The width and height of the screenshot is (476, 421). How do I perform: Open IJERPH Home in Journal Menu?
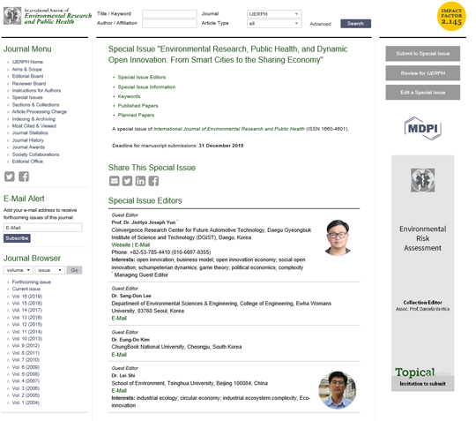point(27,62)
